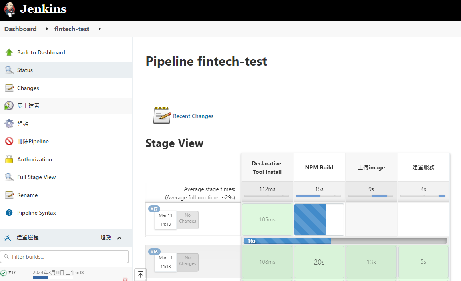Click the 刪除Pipeline red prohibition icon

pyautogui.click(x=9, y=141)
